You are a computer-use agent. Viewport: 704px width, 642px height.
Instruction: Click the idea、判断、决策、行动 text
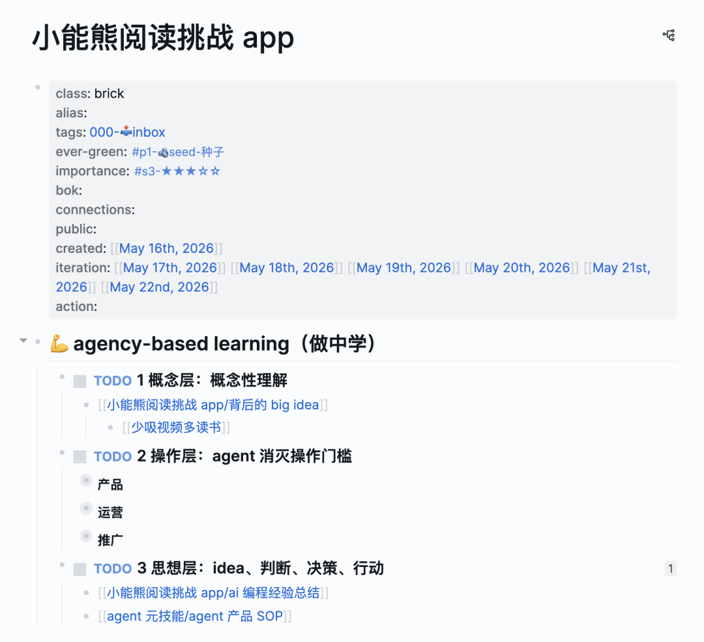[x=298, y=568]
